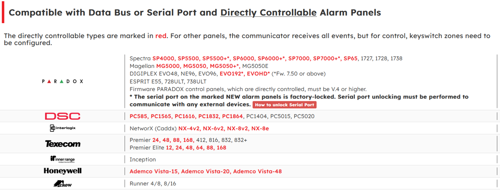Click the Crow logo

click(x=62, y=184)
